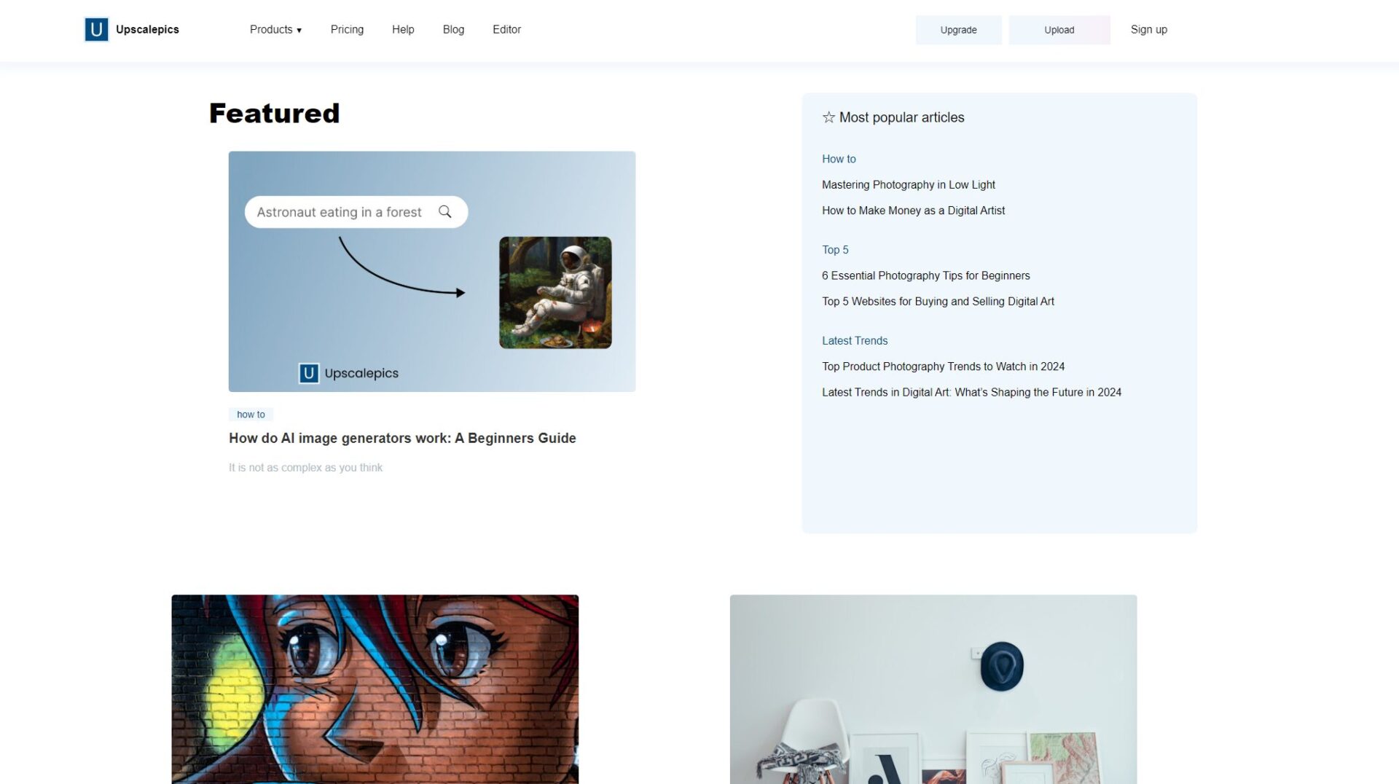Open 'How do AI image generators work' article title

pos(402,438)
